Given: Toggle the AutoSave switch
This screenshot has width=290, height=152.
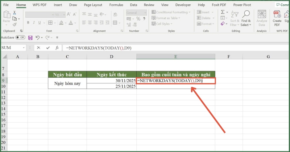Looking at the screenshot, I should [20, 38].
